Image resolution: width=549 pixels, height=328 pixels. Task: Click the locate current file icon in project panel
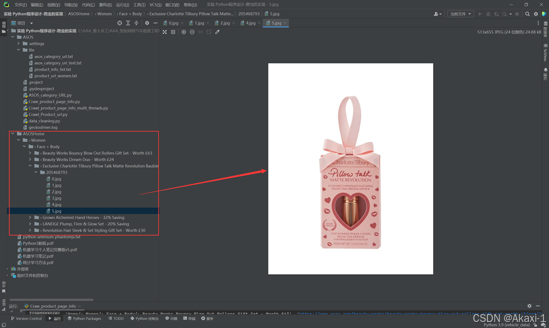point(120,23)
